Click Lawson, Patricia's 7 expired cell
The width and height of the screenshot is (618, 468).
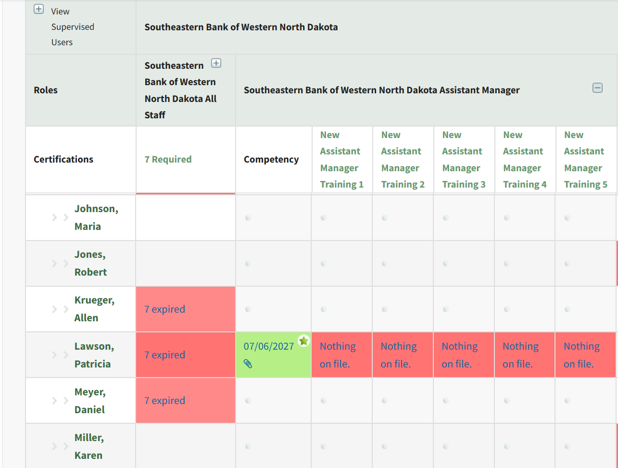tap(186, 355)
